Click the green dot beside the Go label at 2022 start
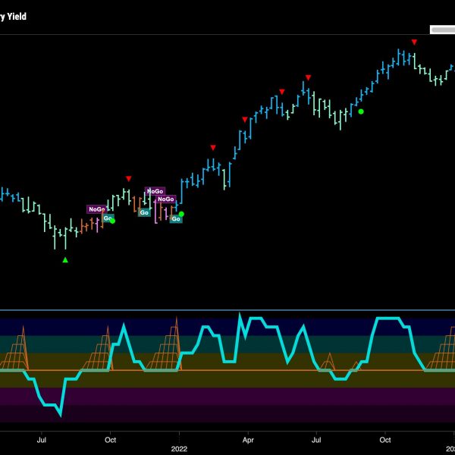 pyautogui.click(x=181, y=214)
